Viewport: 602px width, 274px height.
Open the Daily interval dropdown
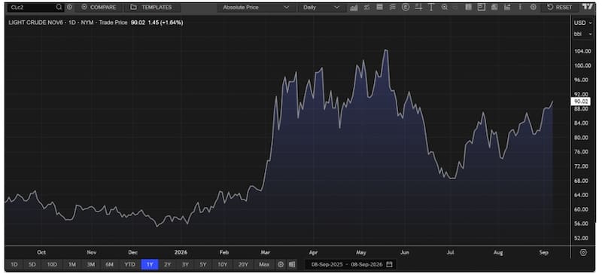click(x=321, y=8)
